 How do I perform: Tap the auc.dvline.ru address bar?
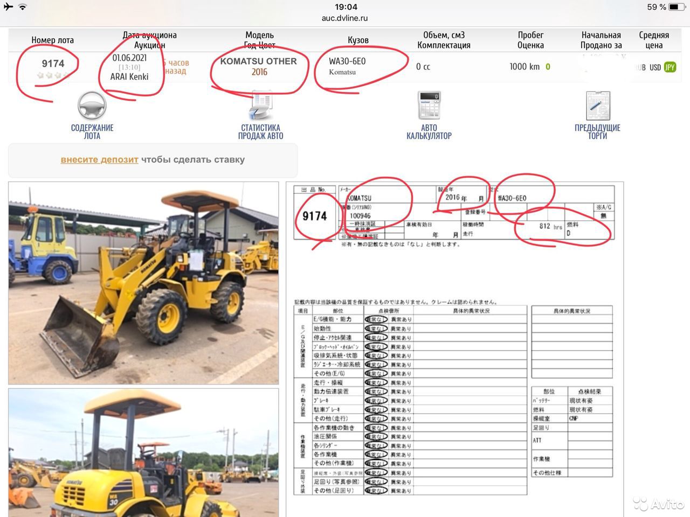(x=345, y=18)
